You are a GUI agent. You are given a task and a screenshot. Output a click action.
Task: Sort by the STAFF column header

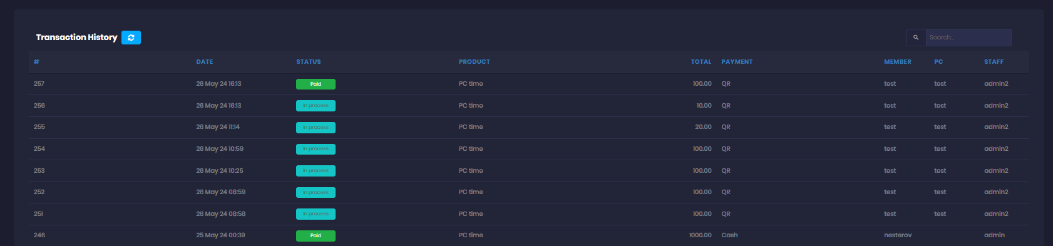[x=994, y=62]
